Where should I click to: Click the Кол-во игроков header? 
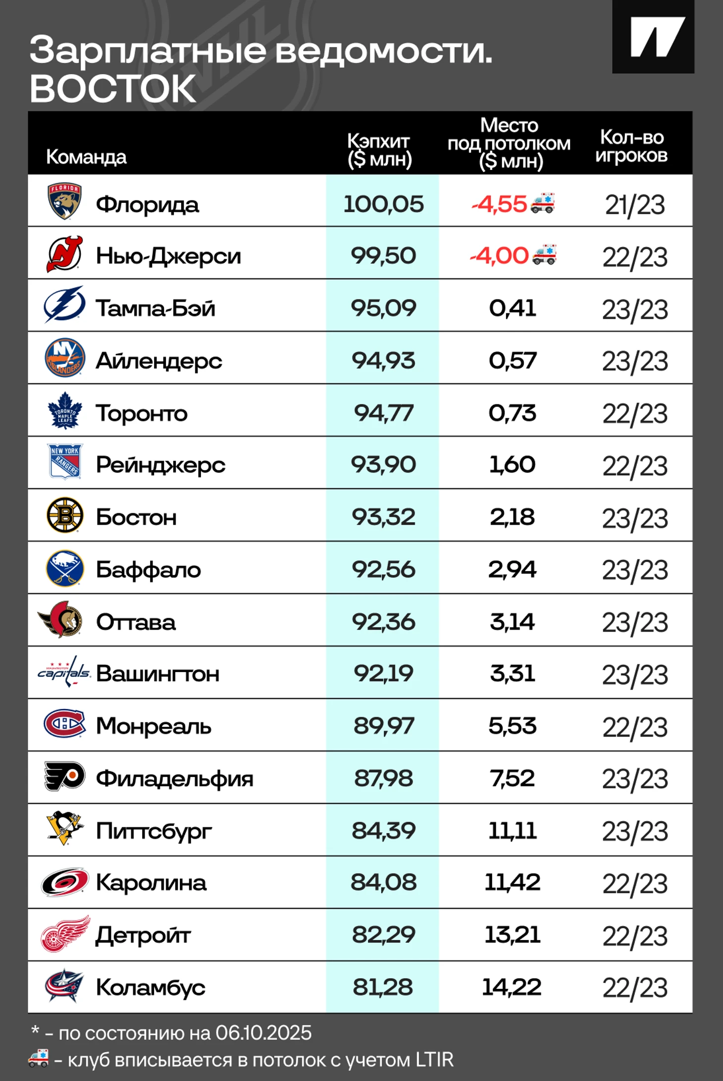(x=631, y=146)
